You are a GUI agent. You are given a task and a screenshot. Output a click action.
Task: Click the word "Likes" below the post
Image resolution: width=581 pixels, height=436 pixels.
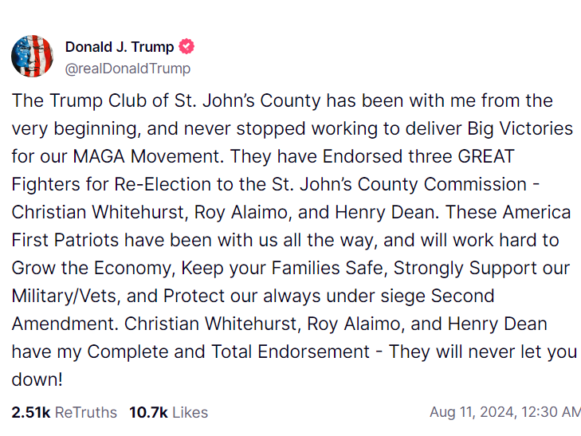click(190, 412)
